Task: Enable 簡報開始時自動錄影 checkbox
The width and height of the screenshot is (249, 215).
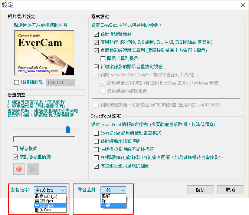Action: pyautogui.click(x=96, y=158)
